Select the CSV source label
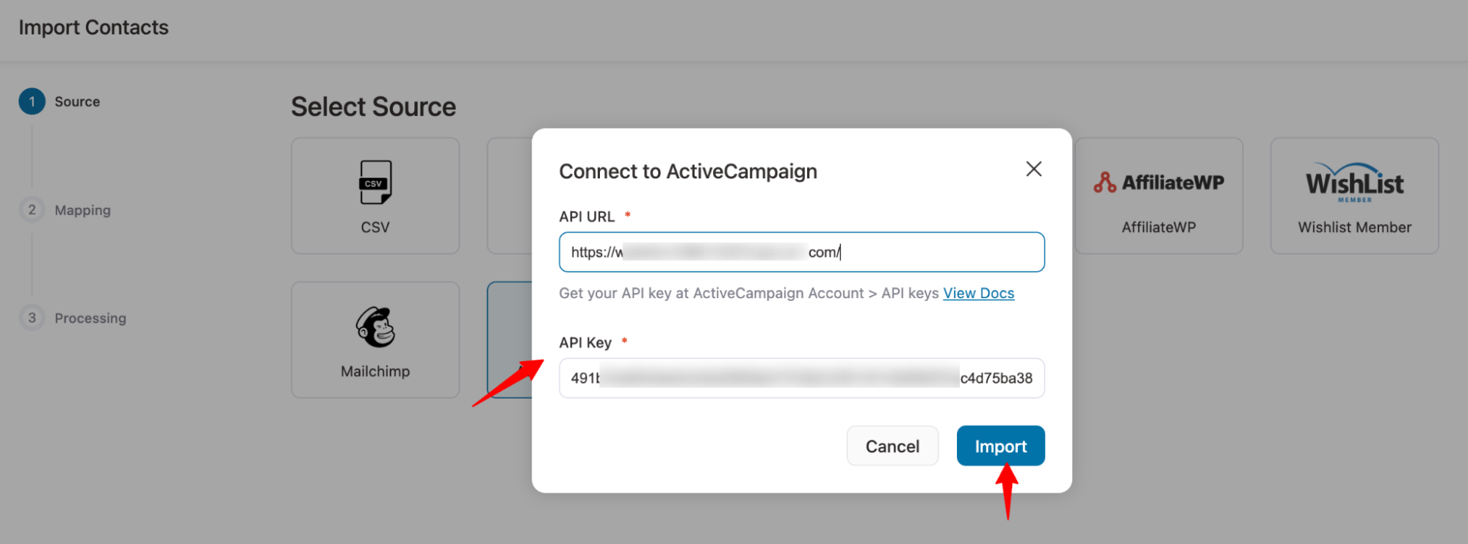Viewport: 1468px width, 544px height. (x=375, y=228)
